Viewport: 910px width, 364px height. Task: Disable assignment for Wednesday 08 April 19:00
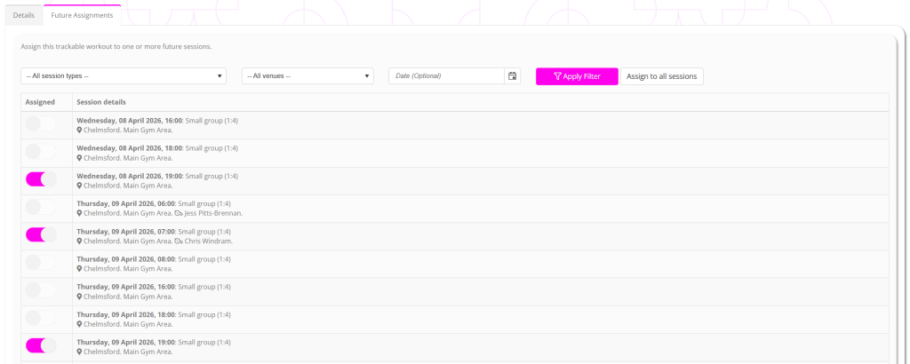pos(40,179)
